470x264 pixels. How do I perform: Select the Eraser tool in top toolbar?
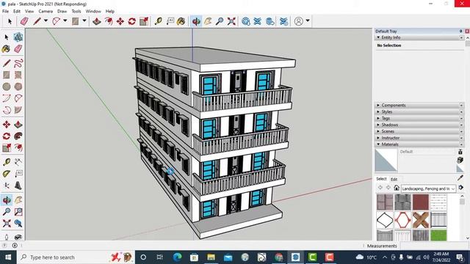24,21
